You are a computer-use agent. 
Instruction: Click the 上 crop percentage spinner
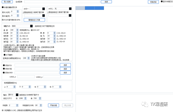pos(14,87)
